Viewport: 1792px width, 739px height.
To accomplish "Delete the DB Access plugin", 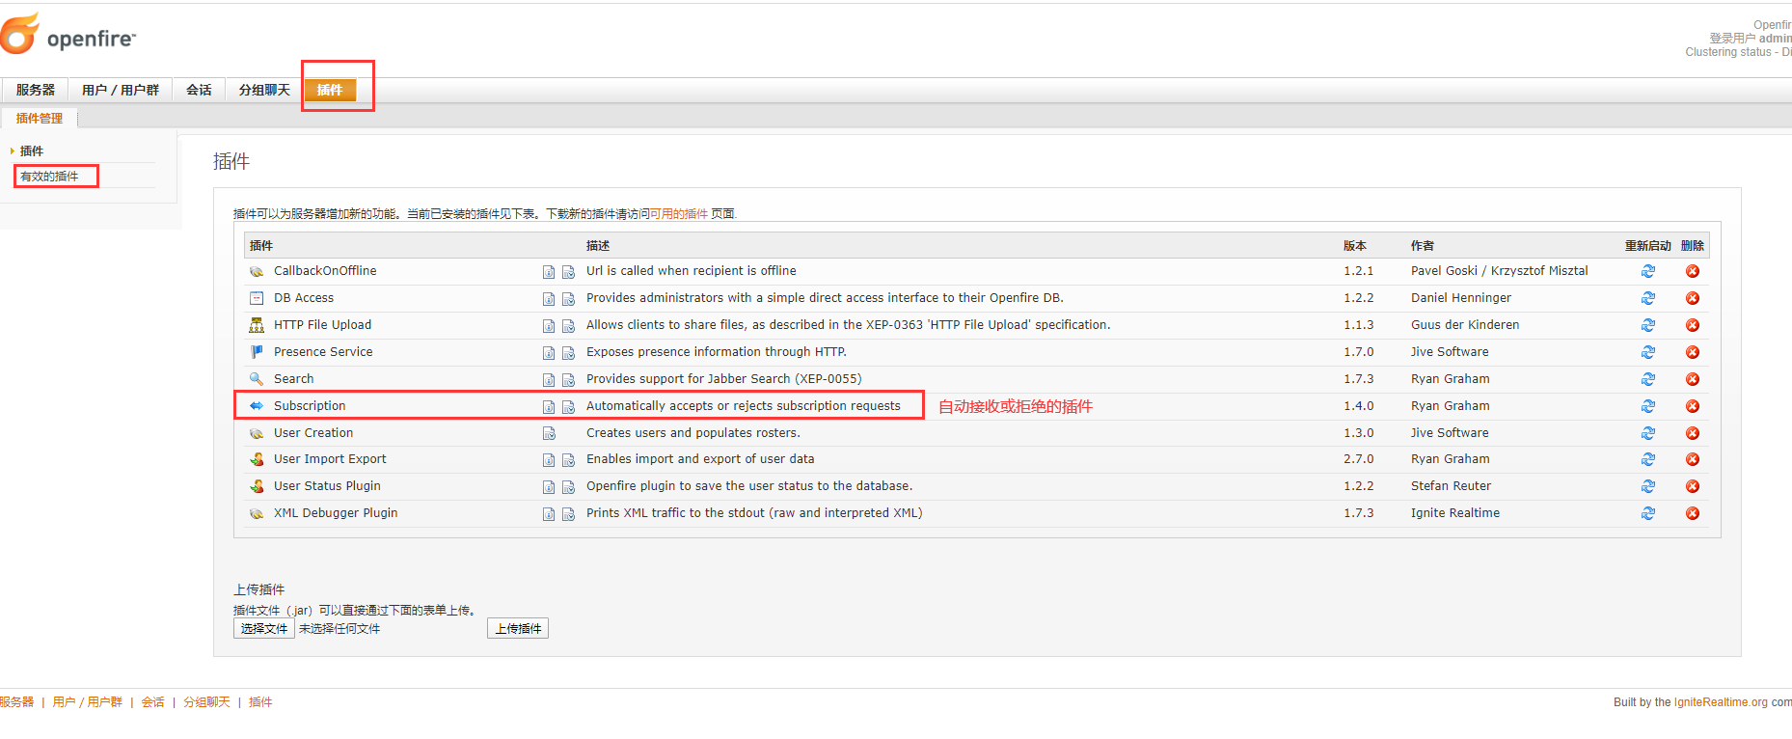I will click(x=1692, y=298).
